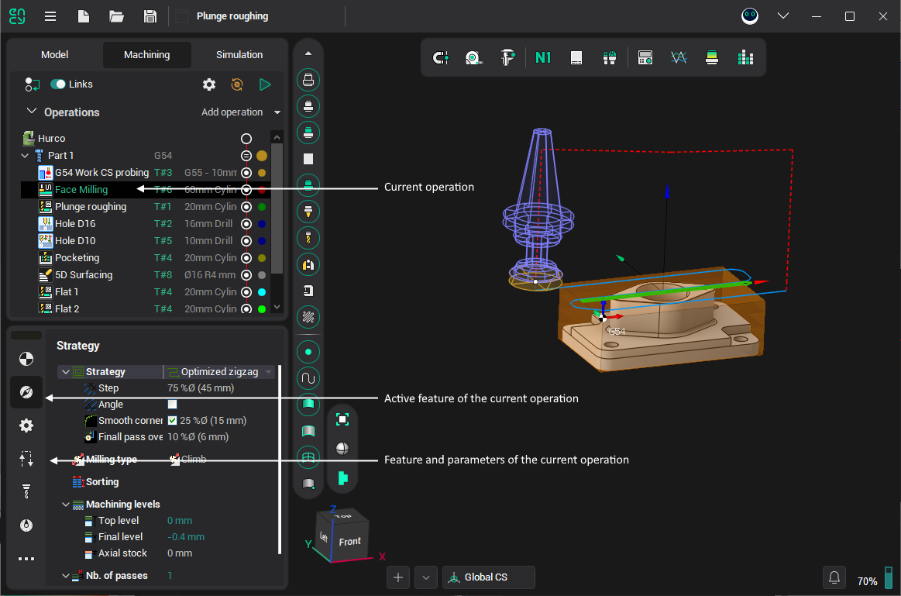Click the magnet icon in top toolbar

click(x=441, y=57)
